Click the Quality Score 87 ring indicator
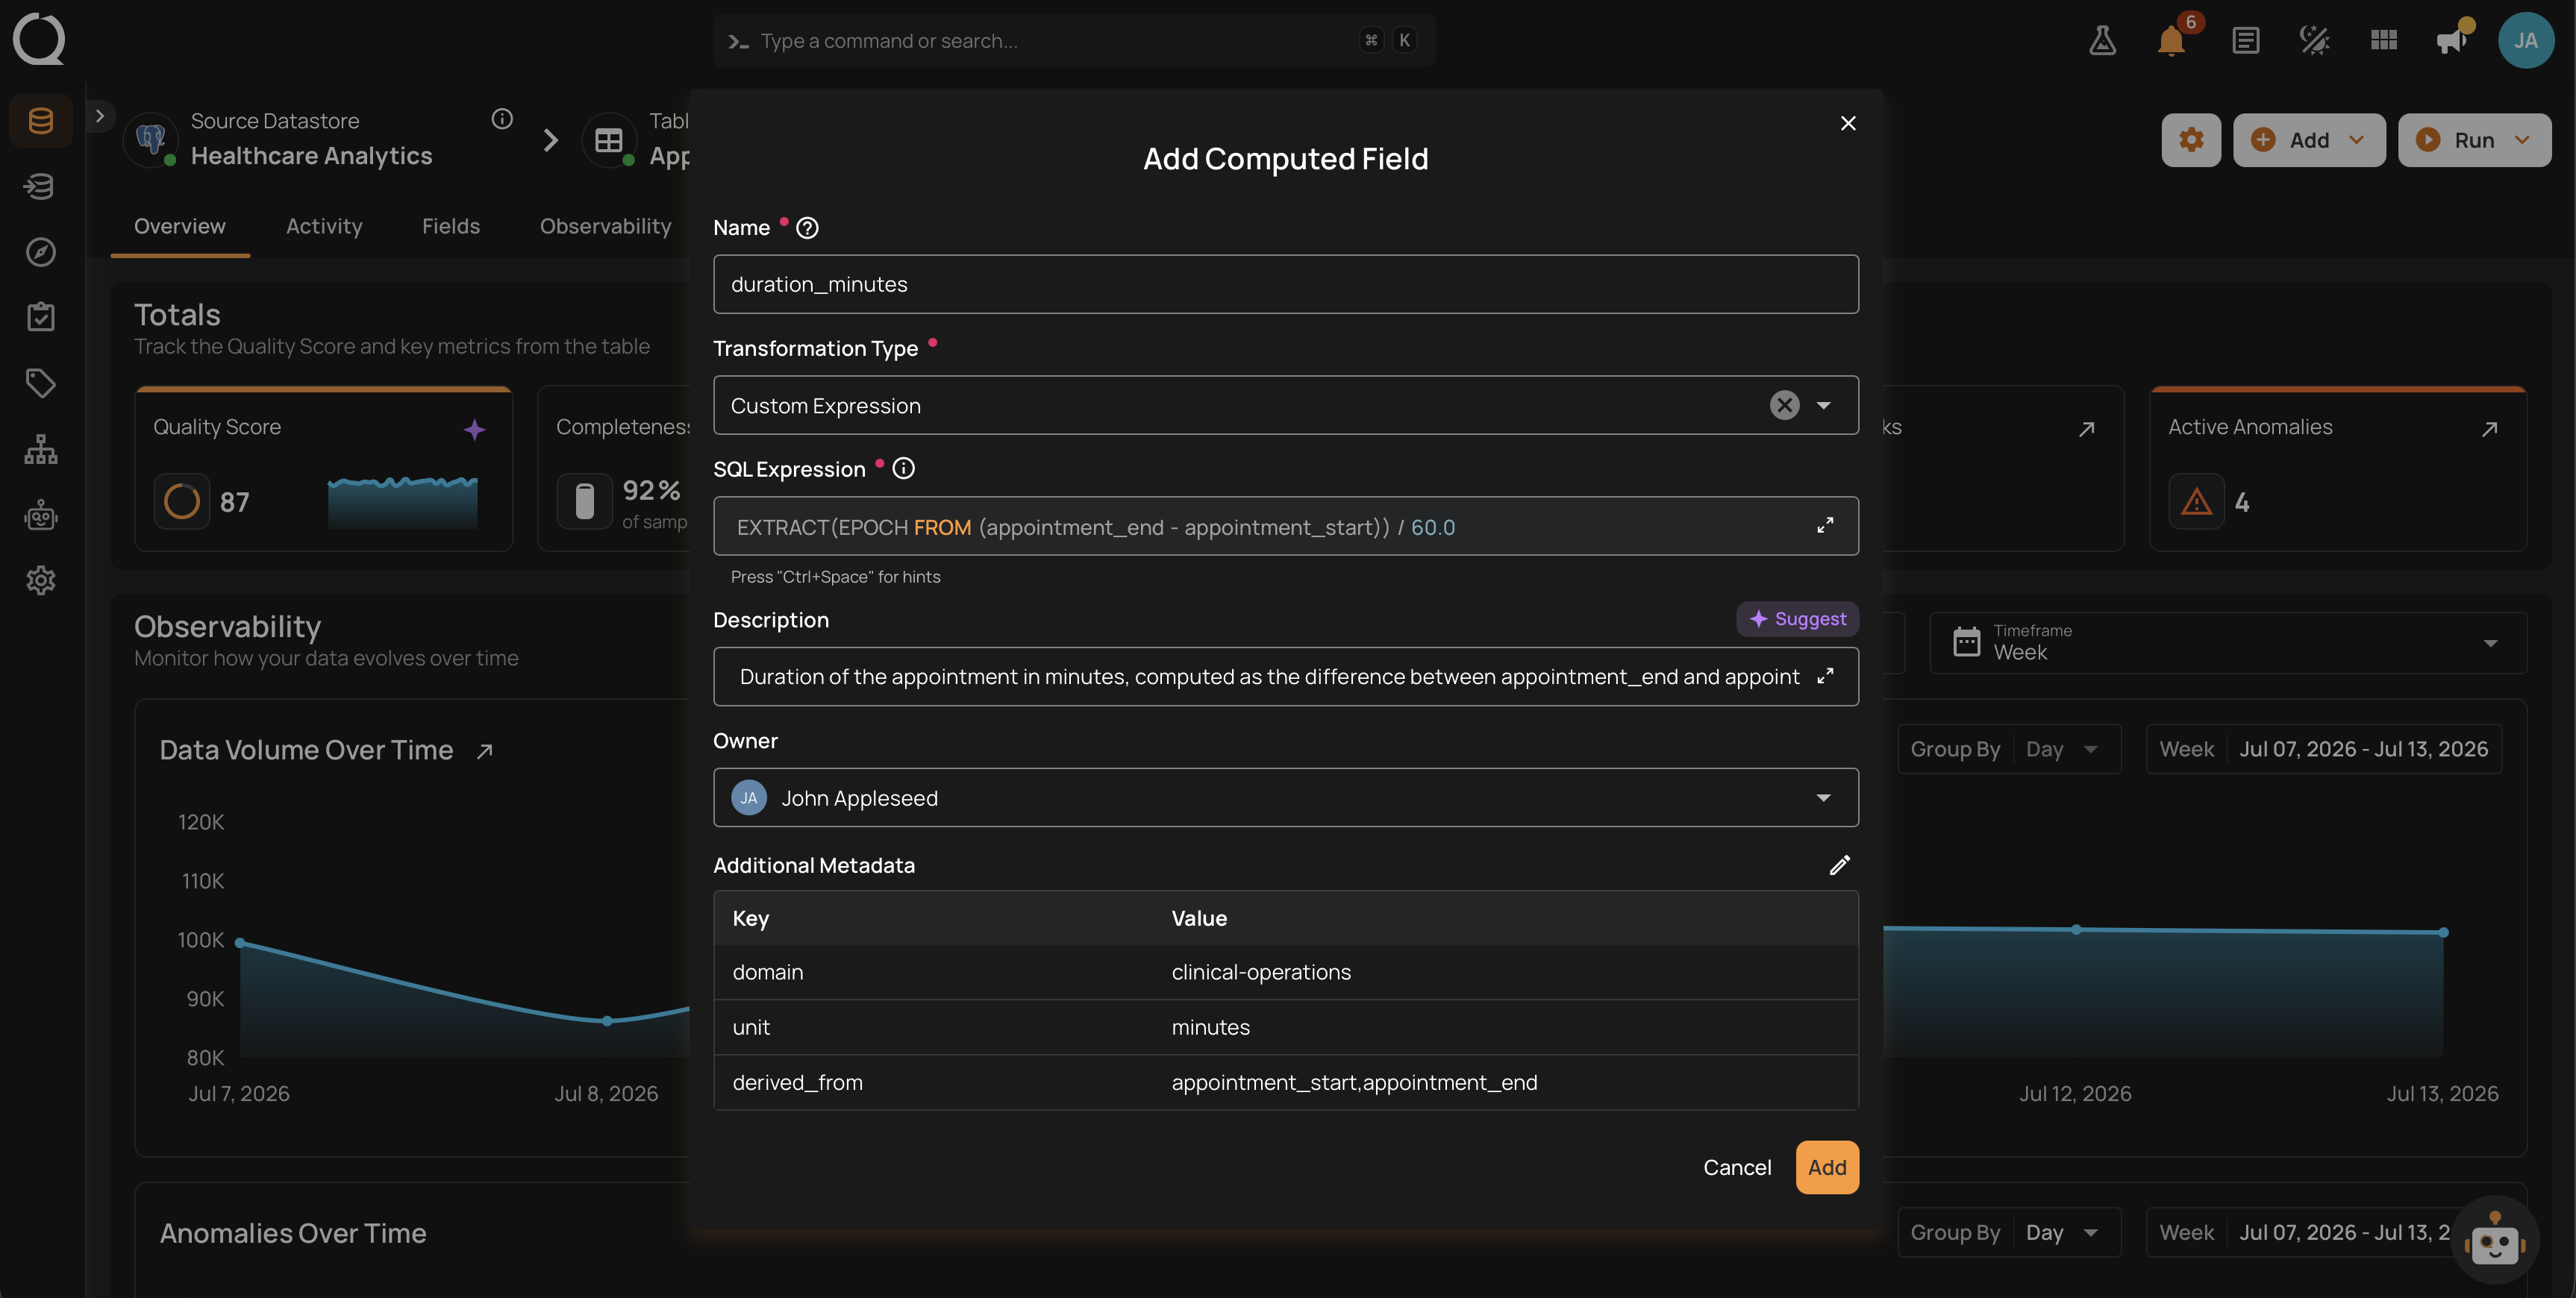The height and width of the screenshot is (1298, 2576). pos(182,501)
